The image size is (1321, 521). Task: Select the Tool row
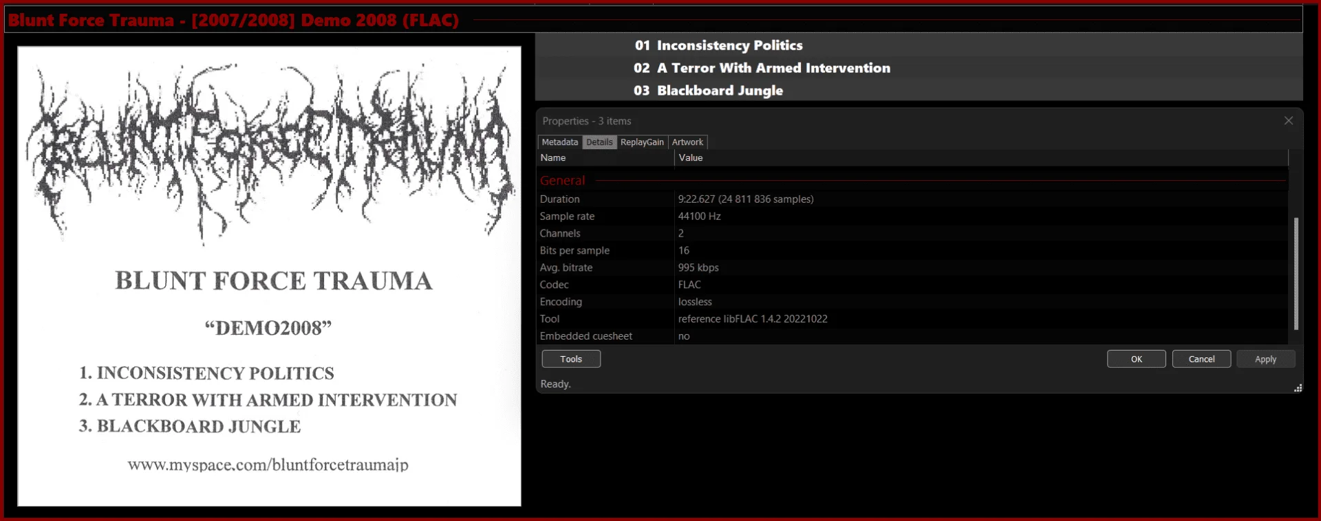912,320
